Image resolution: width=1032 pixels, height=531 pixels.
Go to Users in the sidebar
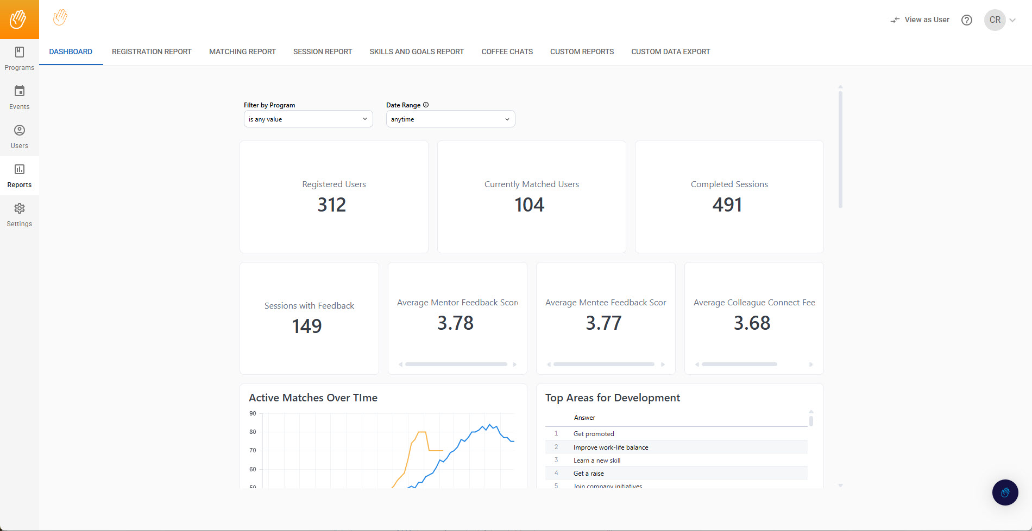point(20,137)
